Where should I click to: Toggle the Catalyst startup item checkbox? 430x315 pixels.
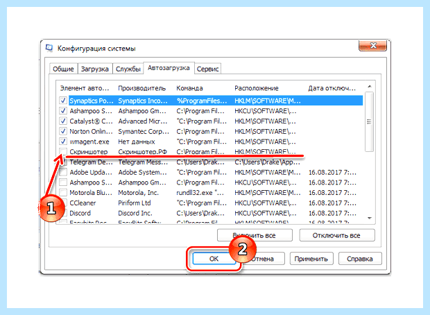(63, 121)
